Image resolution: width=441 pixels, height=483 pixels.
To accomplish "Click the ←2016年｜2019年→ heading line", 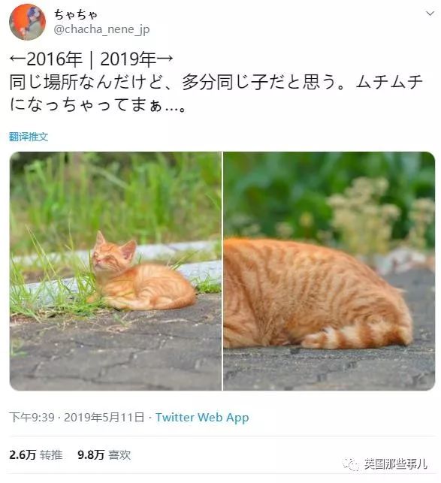I will (91, 59).
